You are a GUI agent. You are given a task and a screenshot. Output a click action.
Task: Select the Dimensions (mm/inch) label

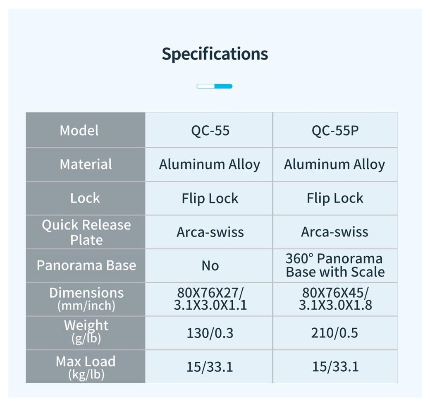click(x=86, y=299)
